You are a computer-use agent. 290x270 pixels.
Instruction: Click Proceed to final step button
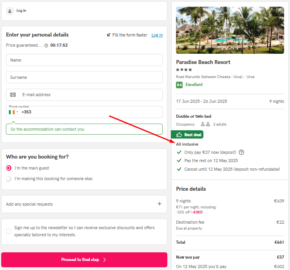point(84,260)
